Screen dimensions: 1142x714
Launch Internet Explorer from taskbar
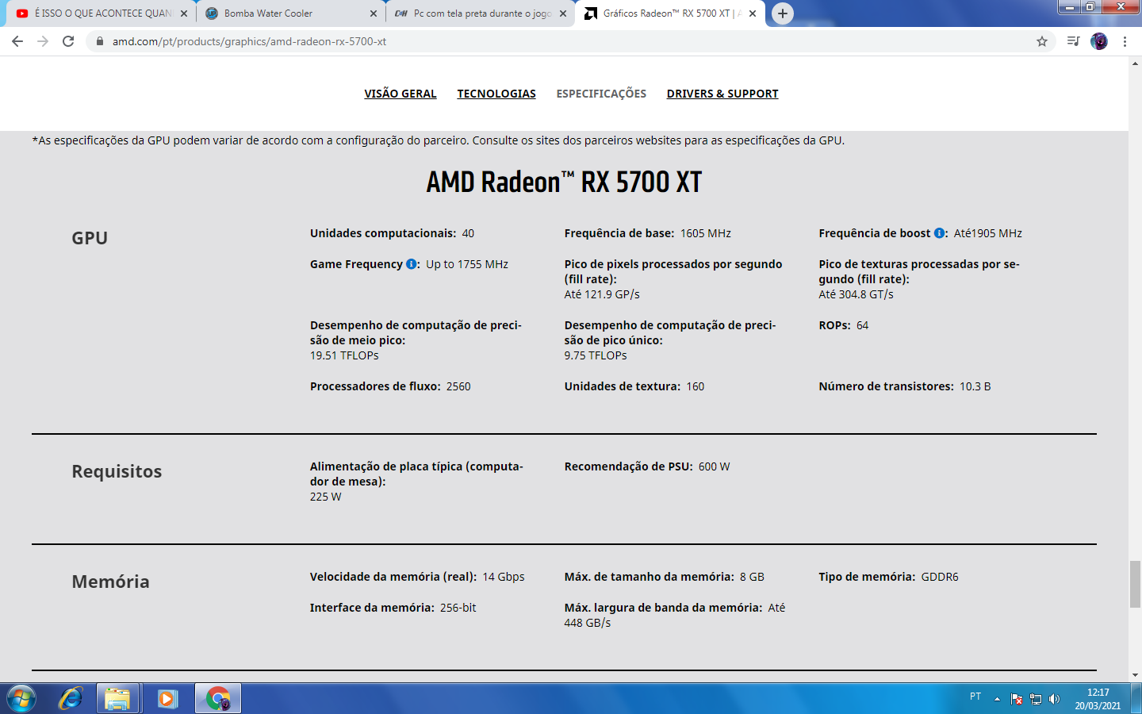[71, 699]
